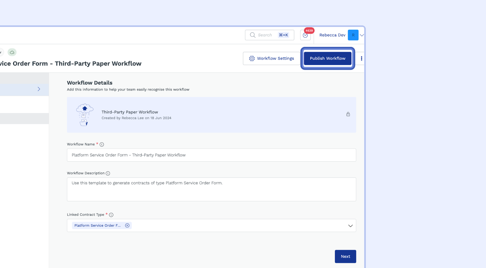Open the user account dropdown chevron
Image resolution: width=486 pixels, height=268 pixels.
click(362, 35)
